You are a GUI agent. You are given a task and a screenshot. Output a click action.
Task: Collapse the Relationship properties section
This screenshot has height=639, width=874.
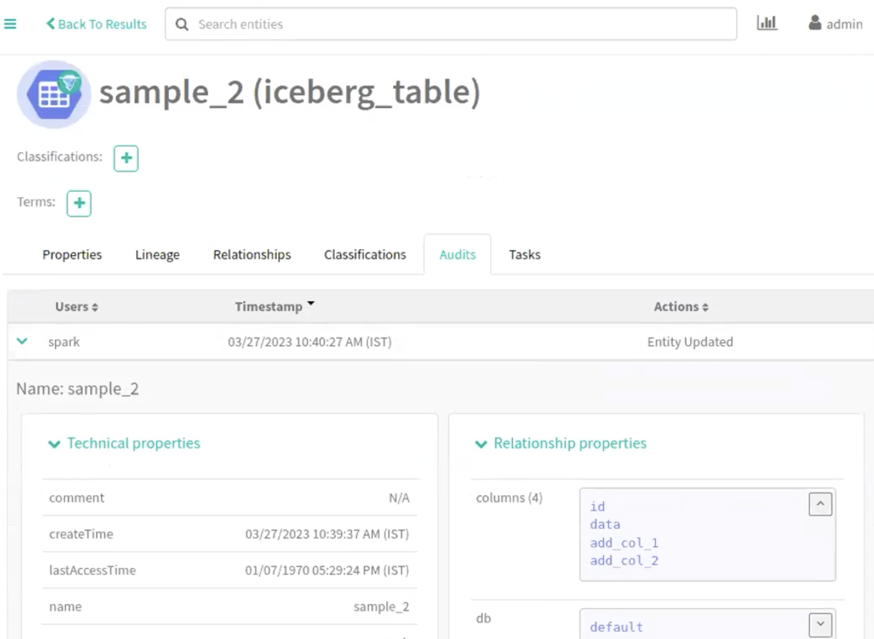(x=481, y=444)
